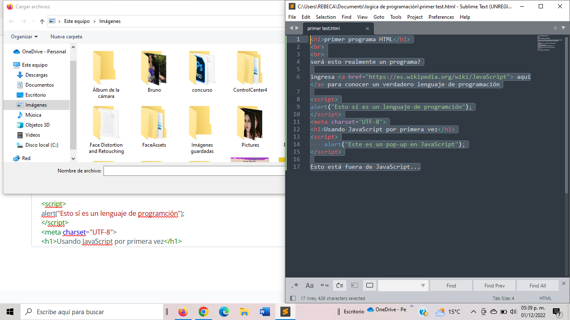
Task: Select the Face Distortion and Retouching folder
Action: 106,130
